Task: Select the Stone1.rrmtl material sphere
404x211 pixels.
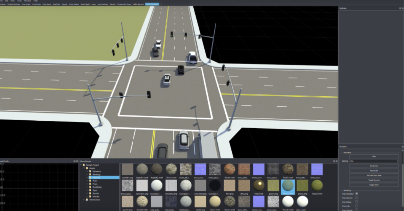Action: [x=229, y=201]
